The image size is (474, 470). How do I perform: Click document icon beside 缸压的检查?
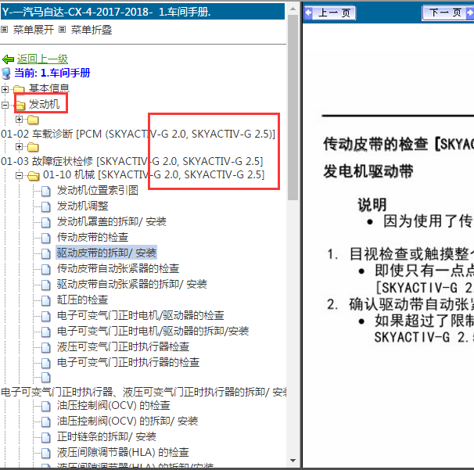(45, 301)
